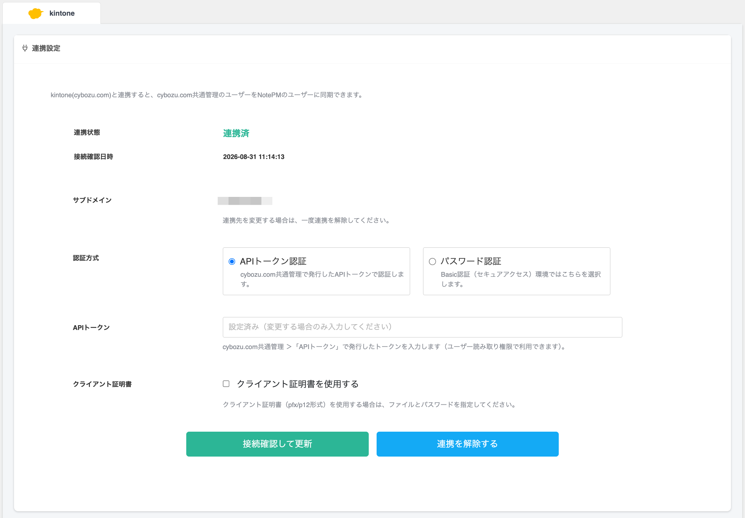Screen dimensions: 745x518
Task: Click the APIトークン認証 option card description
Action: pos(322,279)
